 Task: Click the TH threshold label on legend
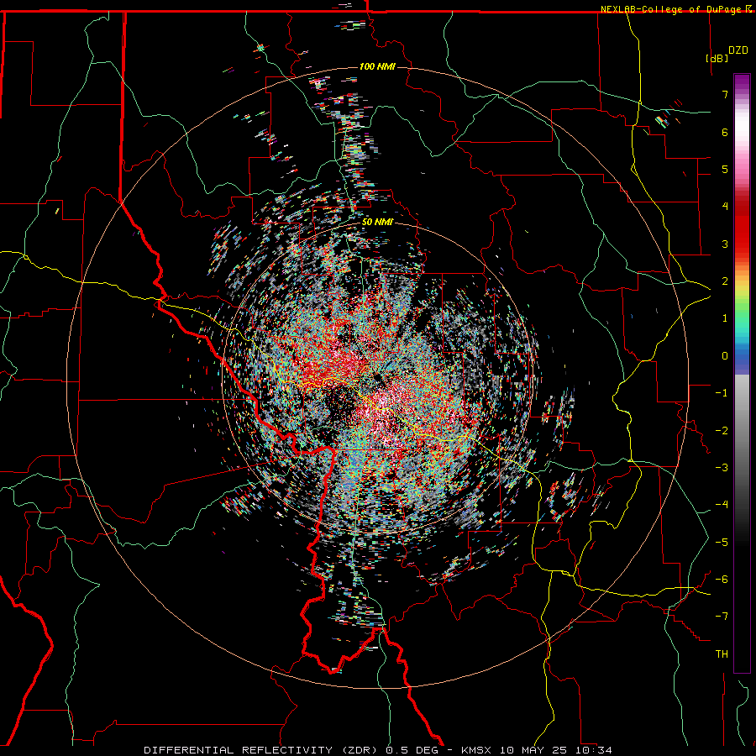click(722, 654)
